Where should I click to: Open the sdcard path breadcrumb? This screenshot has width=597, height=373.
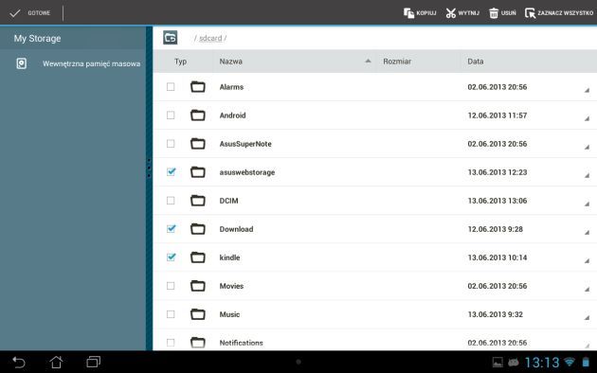pyautogui.click(x=210, y=38)
